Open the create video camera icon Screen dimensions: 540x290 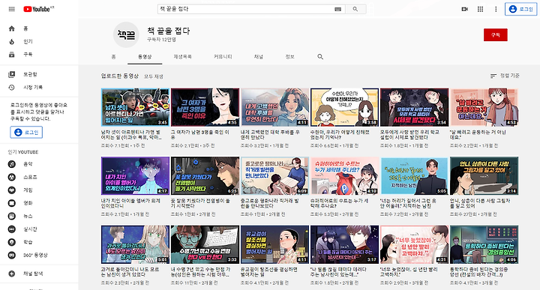click(x=464, y=9)
